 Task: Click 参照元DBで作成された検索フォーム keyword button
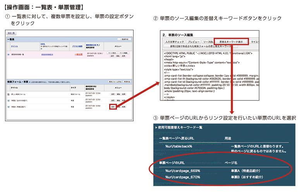(x=201, y=46)
